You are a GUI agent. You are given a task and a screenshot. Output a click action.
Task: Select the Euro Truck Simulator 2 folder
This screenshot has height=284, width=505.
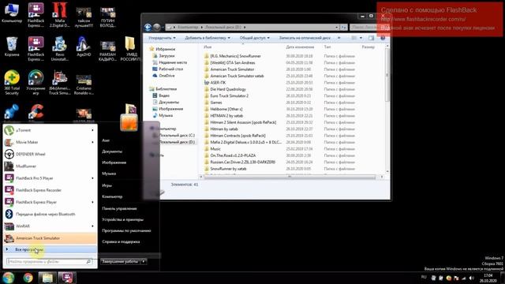pyautogui.click(x=229, y=95)
